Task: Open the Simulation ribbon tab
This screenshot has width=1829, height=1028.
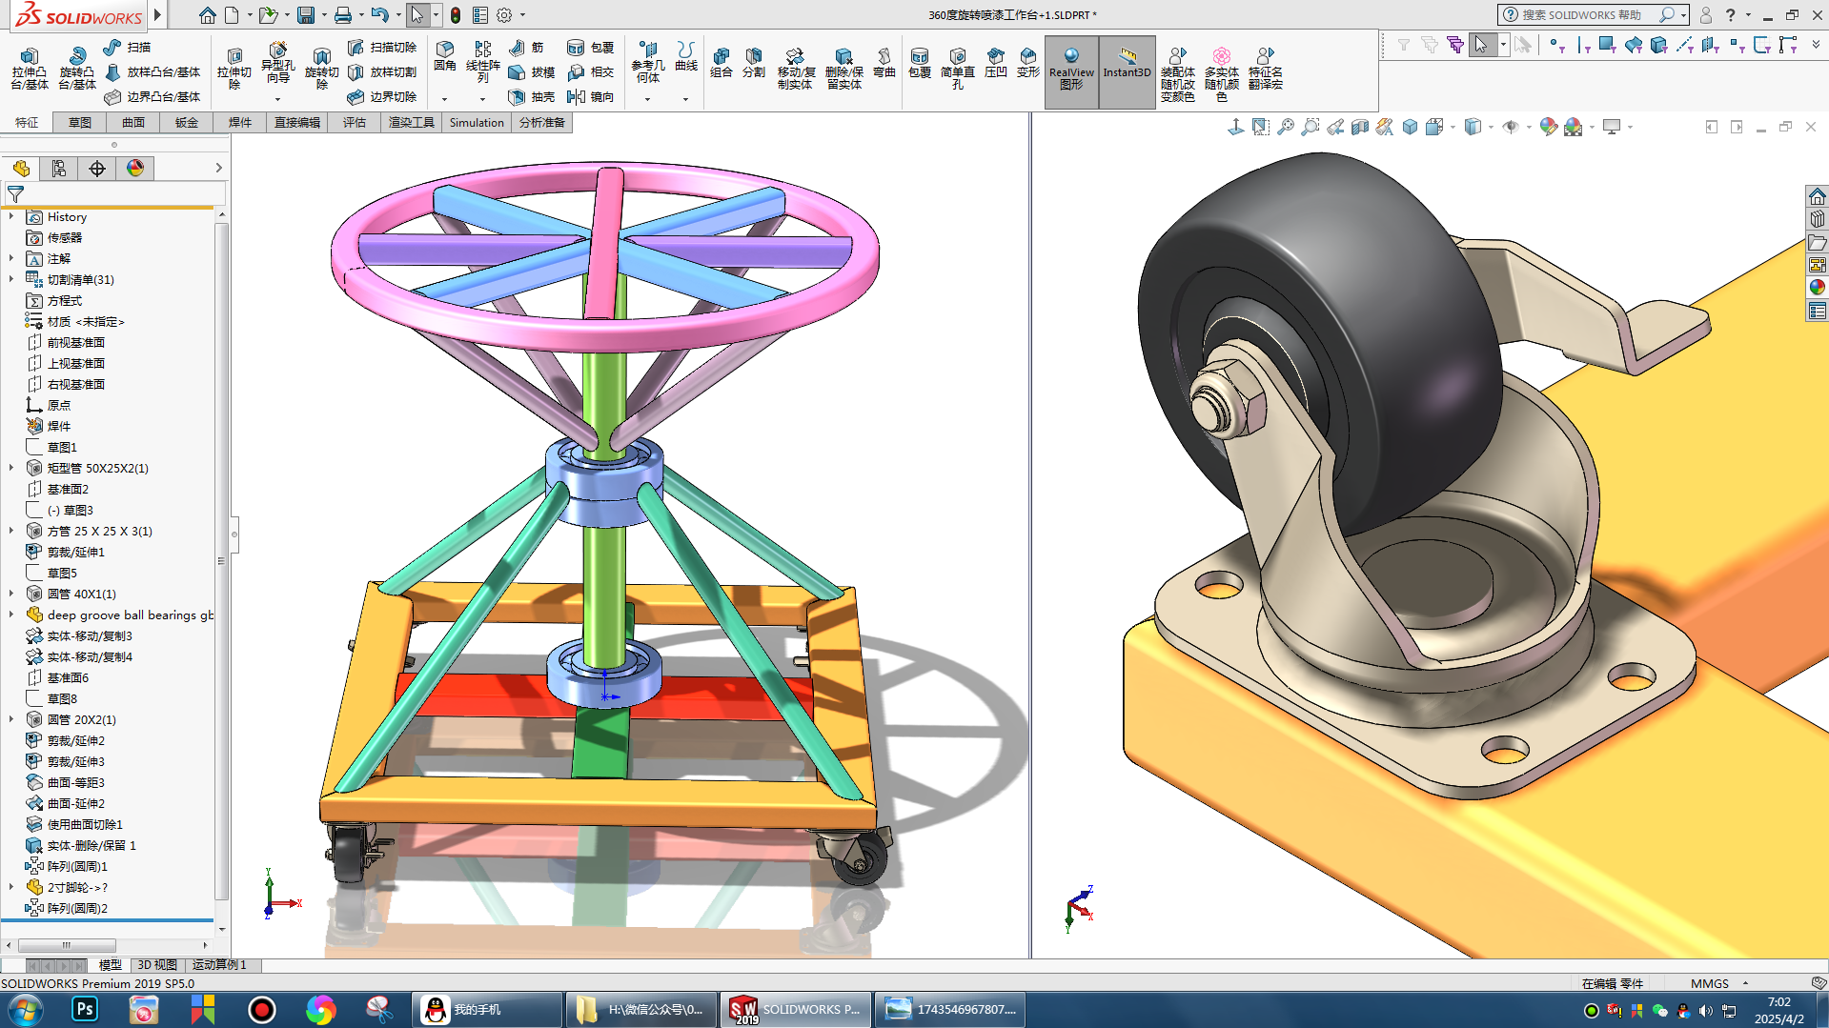Action: [x=476, y=122]
